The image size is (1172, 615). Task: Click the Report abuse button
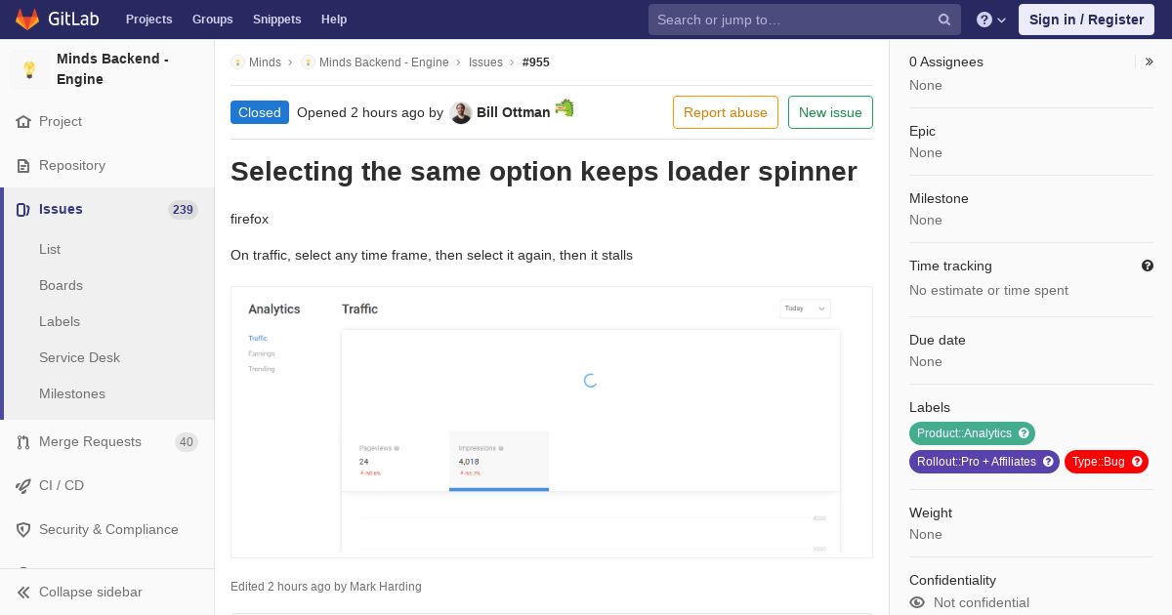tap(726, 112)
